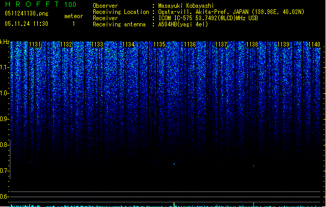Click the meteor label

click(x=74, y=16)
